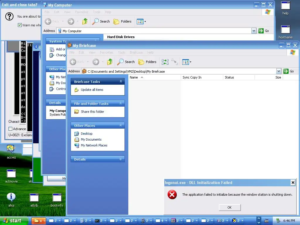Open the Tools menu in My Briefcase
Viewport: 300px width, 225px height.
(122, 52)
